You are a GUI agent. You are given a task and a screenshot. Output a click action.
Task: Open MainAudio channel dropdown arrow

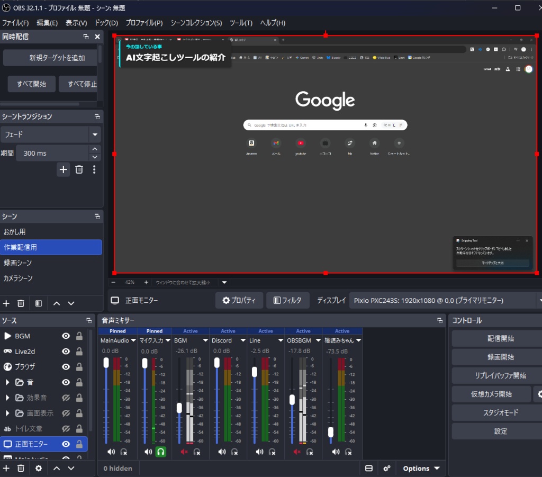(133, 340)
